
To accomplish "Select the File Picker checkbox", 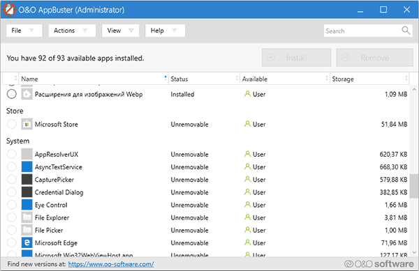I will pyautogui.click(x=11, y=230).
